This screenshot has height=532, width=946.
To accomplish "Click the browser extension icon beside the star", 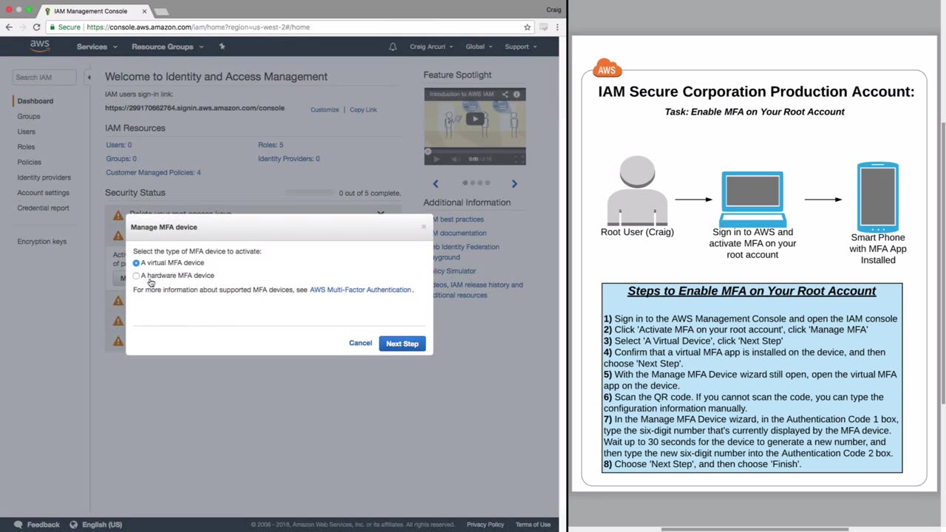I will point(543,27).
